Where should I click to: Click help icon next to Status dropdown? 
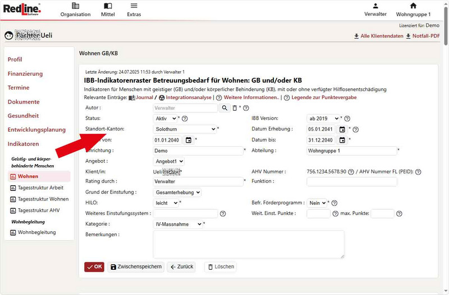(x=185, y=119)
